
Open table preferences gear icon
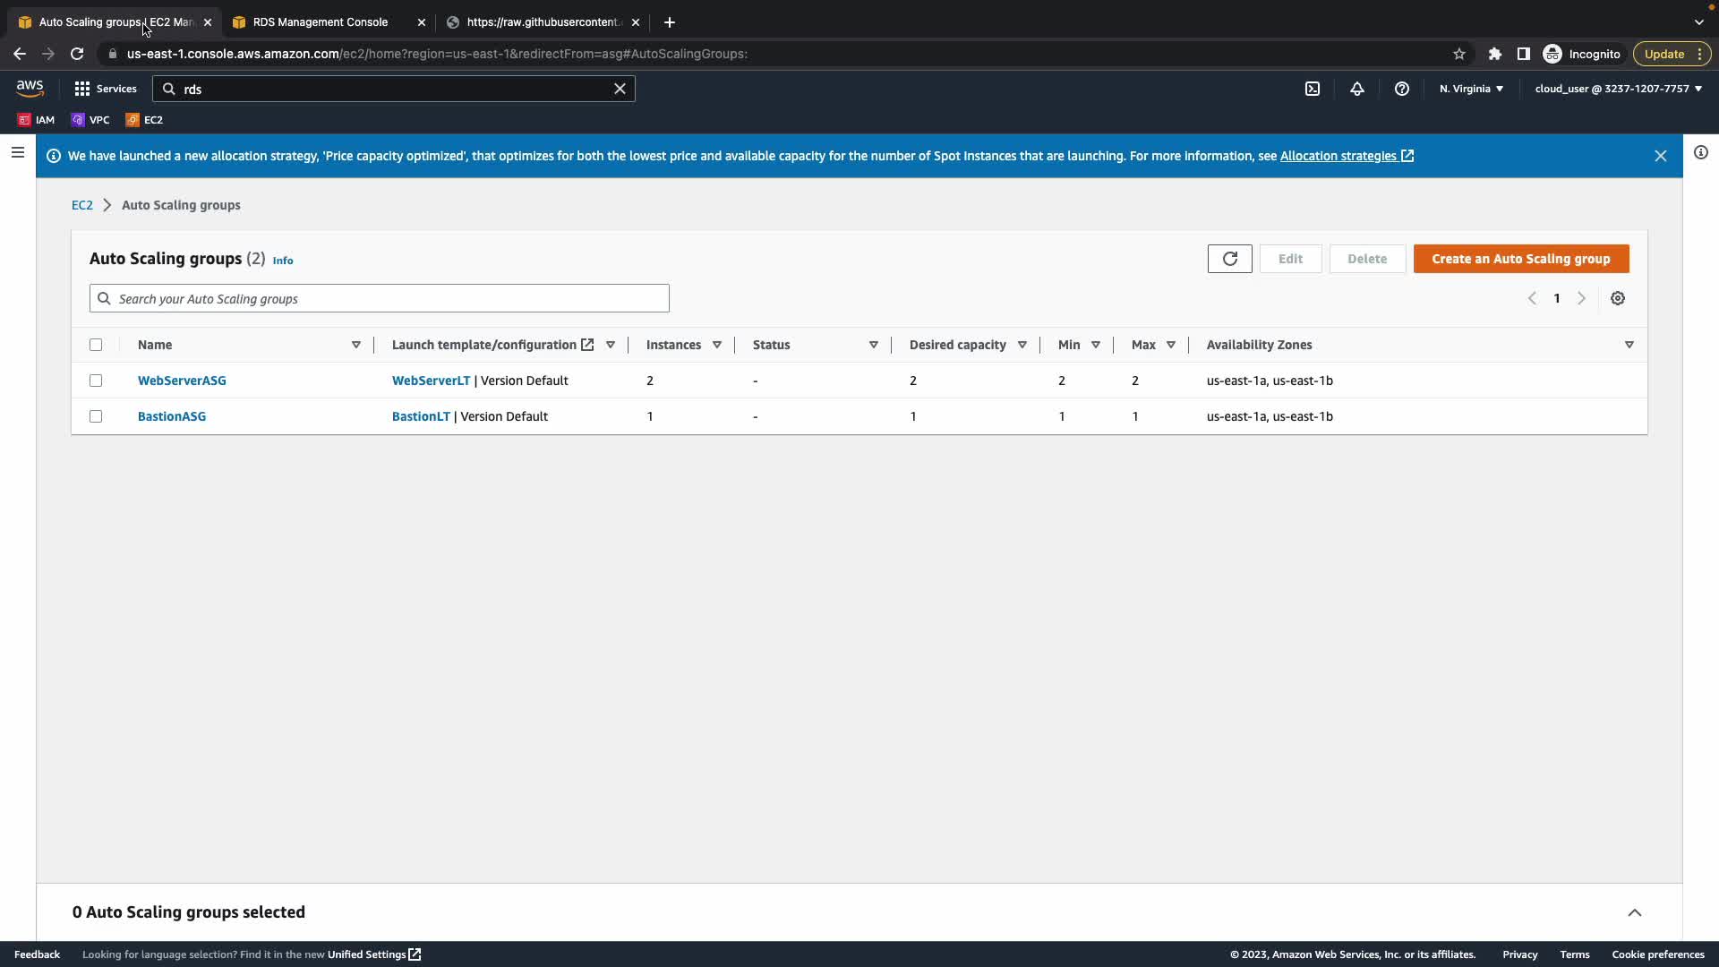(x=1618, y=298)
